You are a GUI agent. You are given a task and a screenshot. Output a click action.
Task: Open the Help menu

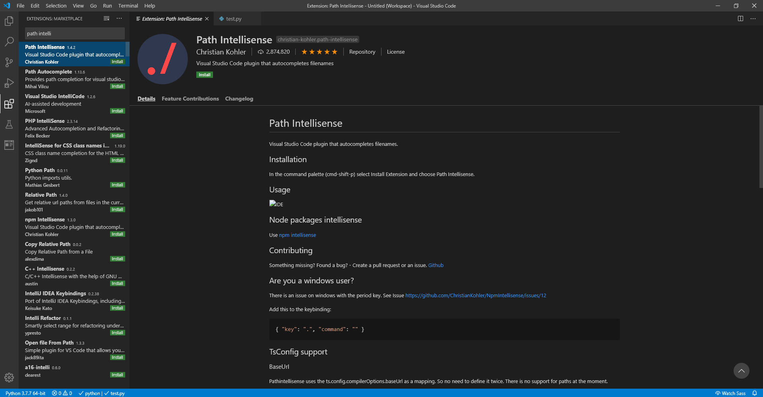click(x=150, y=6)
